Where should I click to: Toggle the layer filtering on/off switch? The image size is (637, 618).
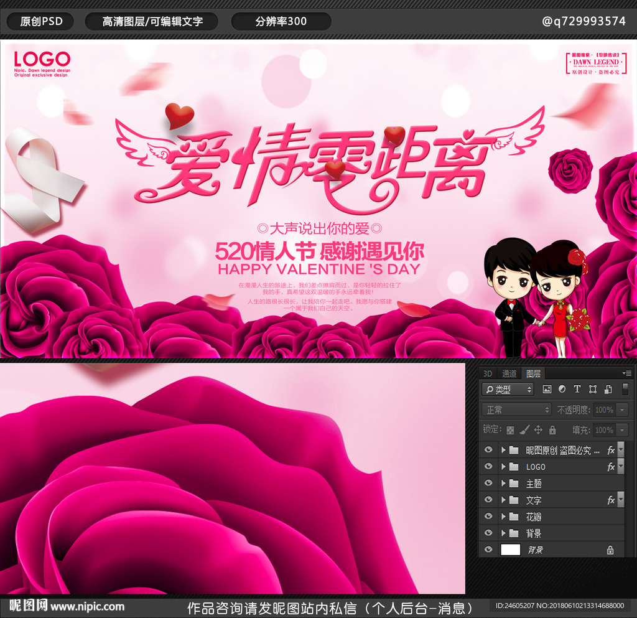[625, 389]
